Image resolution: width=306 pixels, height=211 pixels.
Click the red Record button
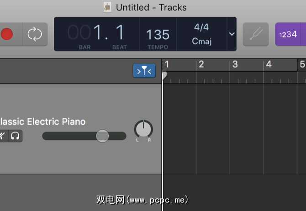point(7,34)
